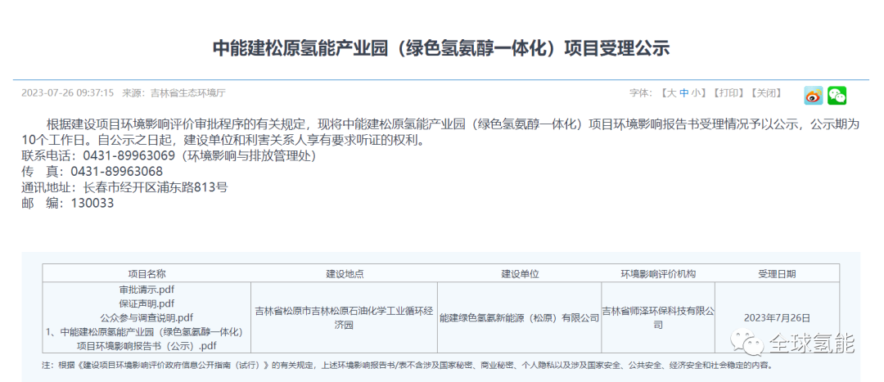Click the 项目名称 column header

coord(147,274)
